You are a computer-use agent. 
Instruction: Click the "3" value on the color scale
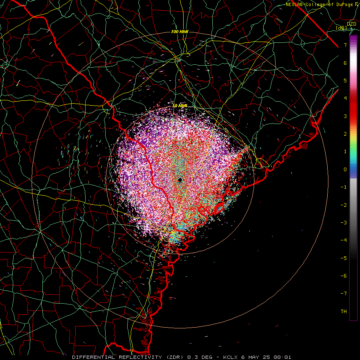[345, 116]
